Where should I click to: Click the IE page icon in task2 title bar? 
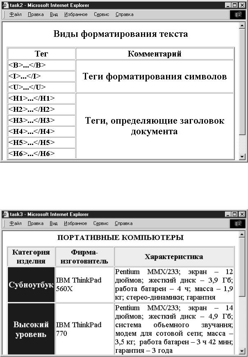click(x=5, y=5)
